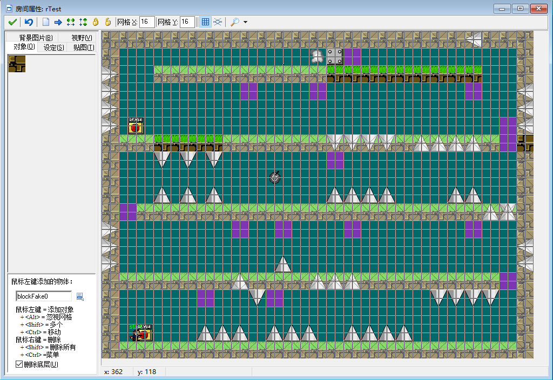Select the gray bolted metal block in the room
553x380 pixels.
pos(335,57)
